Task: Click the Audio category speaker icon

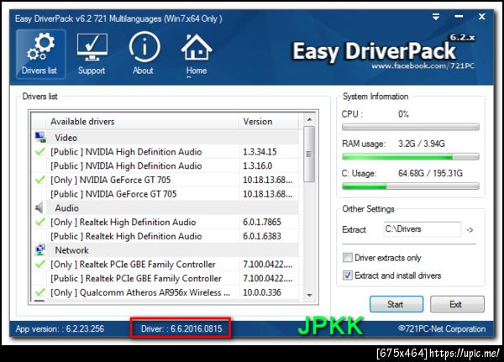Action: tap(39, 208)
